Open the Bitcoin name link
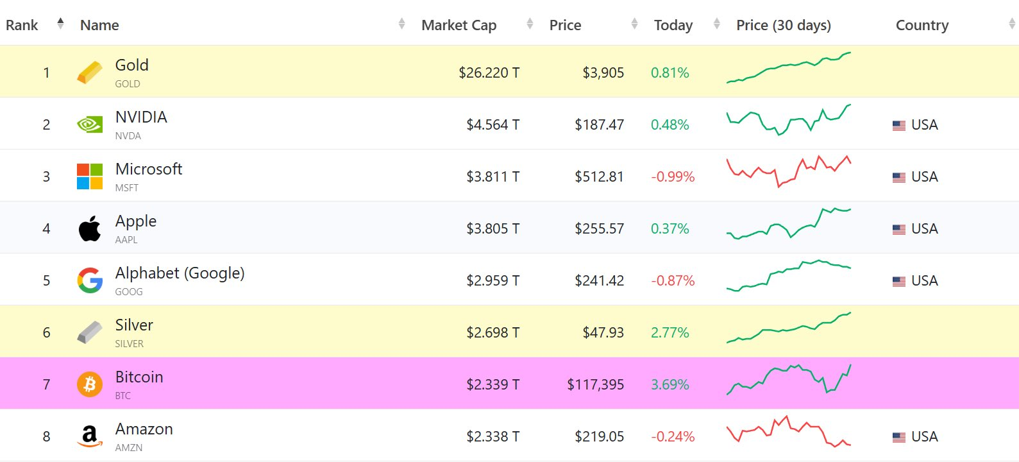Viewport: 1019px width, 462px height. (x=139, y=377)
